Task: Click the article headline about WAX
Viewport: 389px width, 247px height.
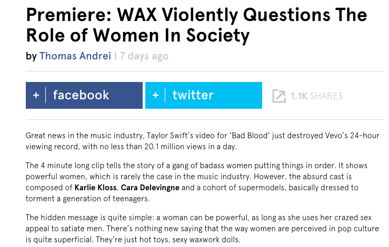Action: 196,25
